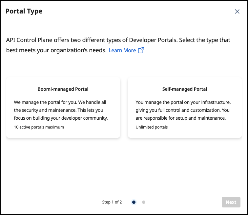The width and height of the screenshot is (248, 215).
Task: Click the "Boomi-managed Portal" heading
Action: pyautogui.click(x=63, y=89)
